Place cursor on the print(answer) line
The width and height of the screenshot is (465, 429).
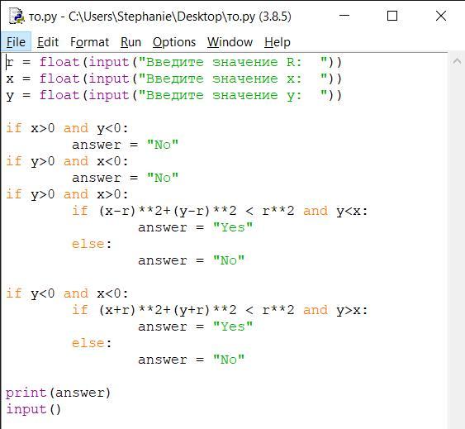[58, 393]
